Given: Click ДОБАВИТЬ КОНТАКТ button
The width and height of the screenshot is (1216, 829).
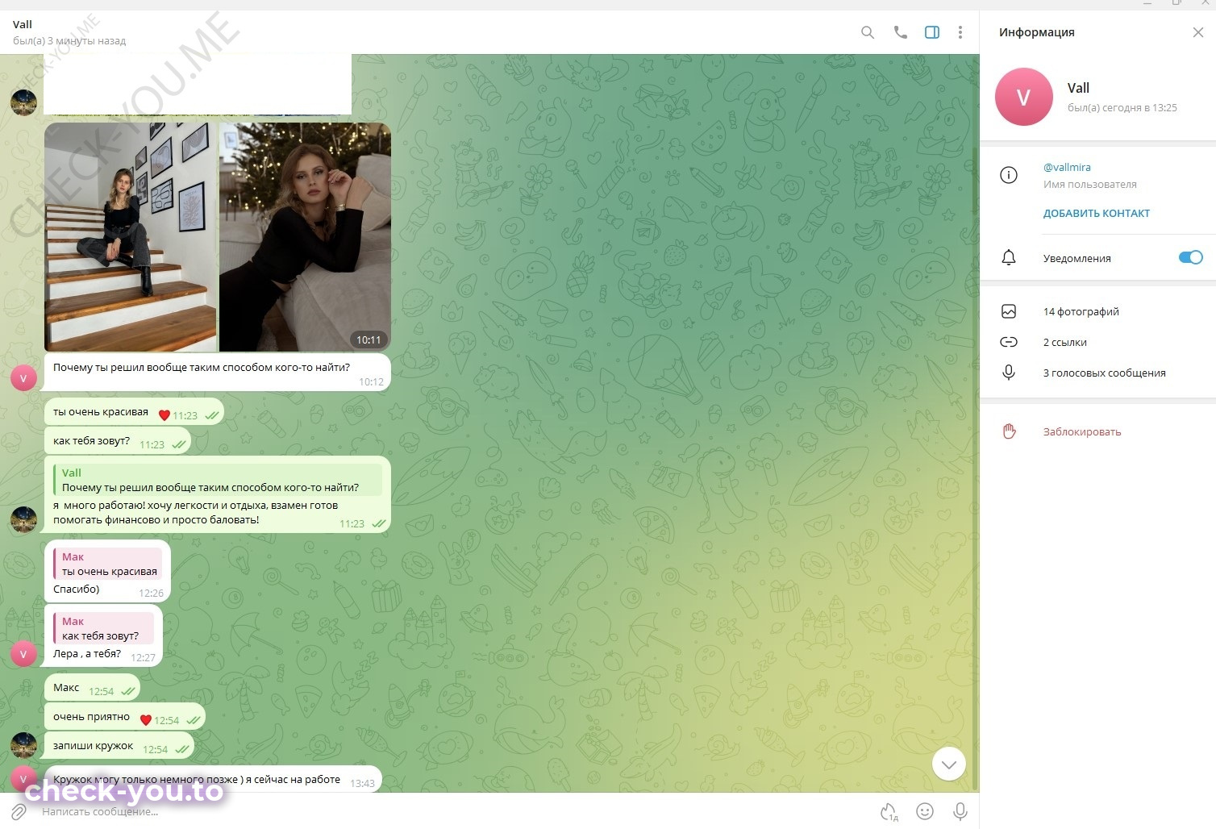Looking at the screenshot, I should coord(1097,214).
